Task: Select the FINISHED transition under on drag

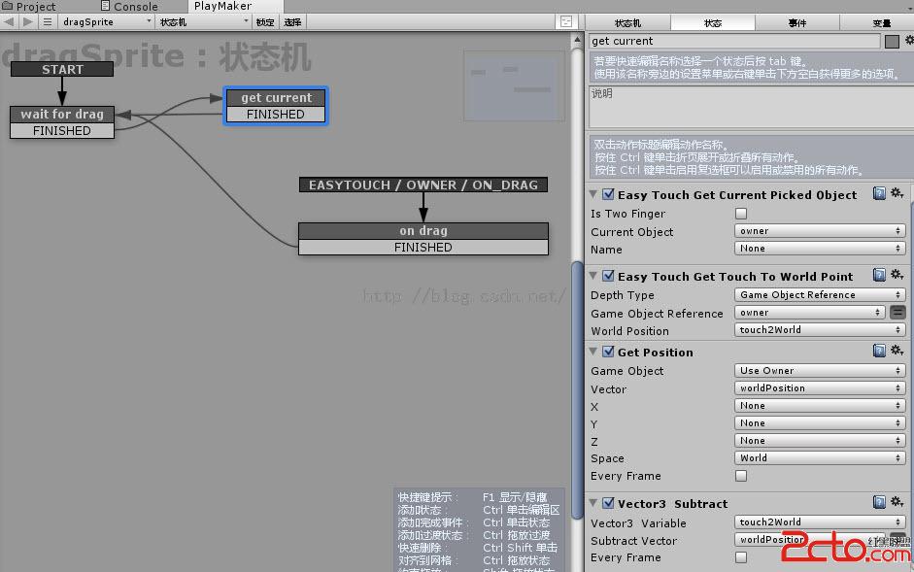Action: point(423,248)
